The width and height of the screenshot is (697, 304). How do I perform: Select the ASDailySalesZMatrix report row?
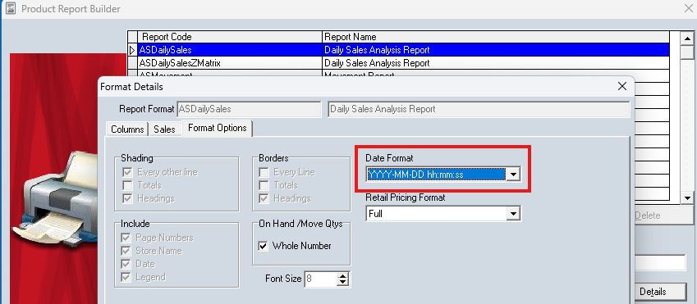click(x=403, y=63)
